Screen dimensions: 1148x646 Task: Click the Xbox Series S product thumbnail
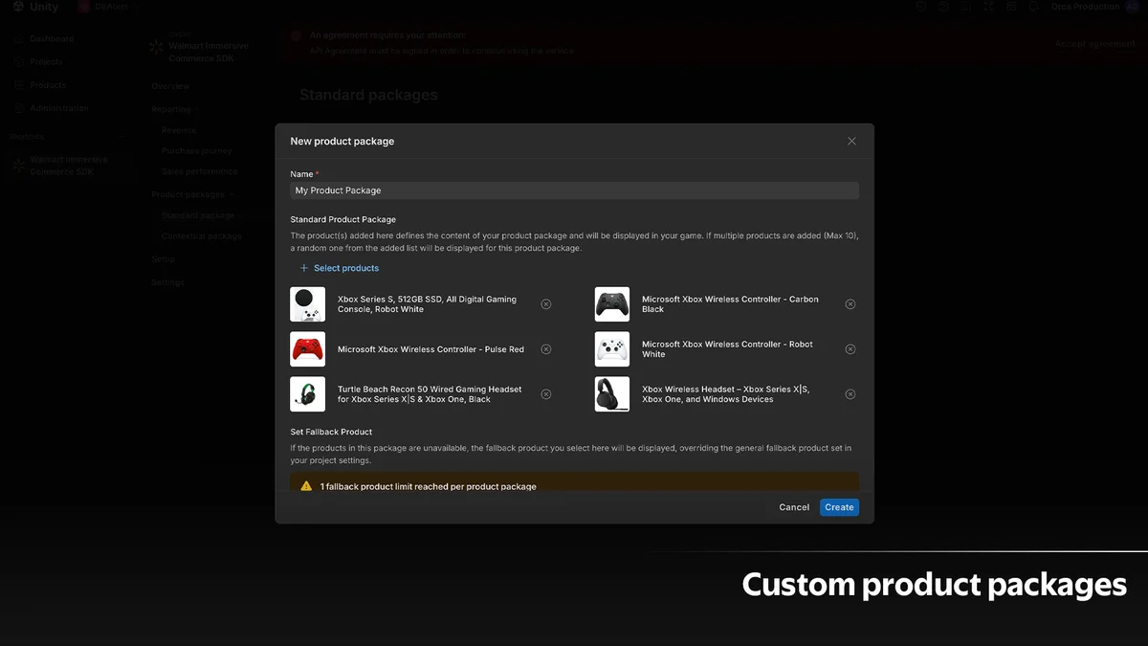pyautogui.click(x=307, y=304)
